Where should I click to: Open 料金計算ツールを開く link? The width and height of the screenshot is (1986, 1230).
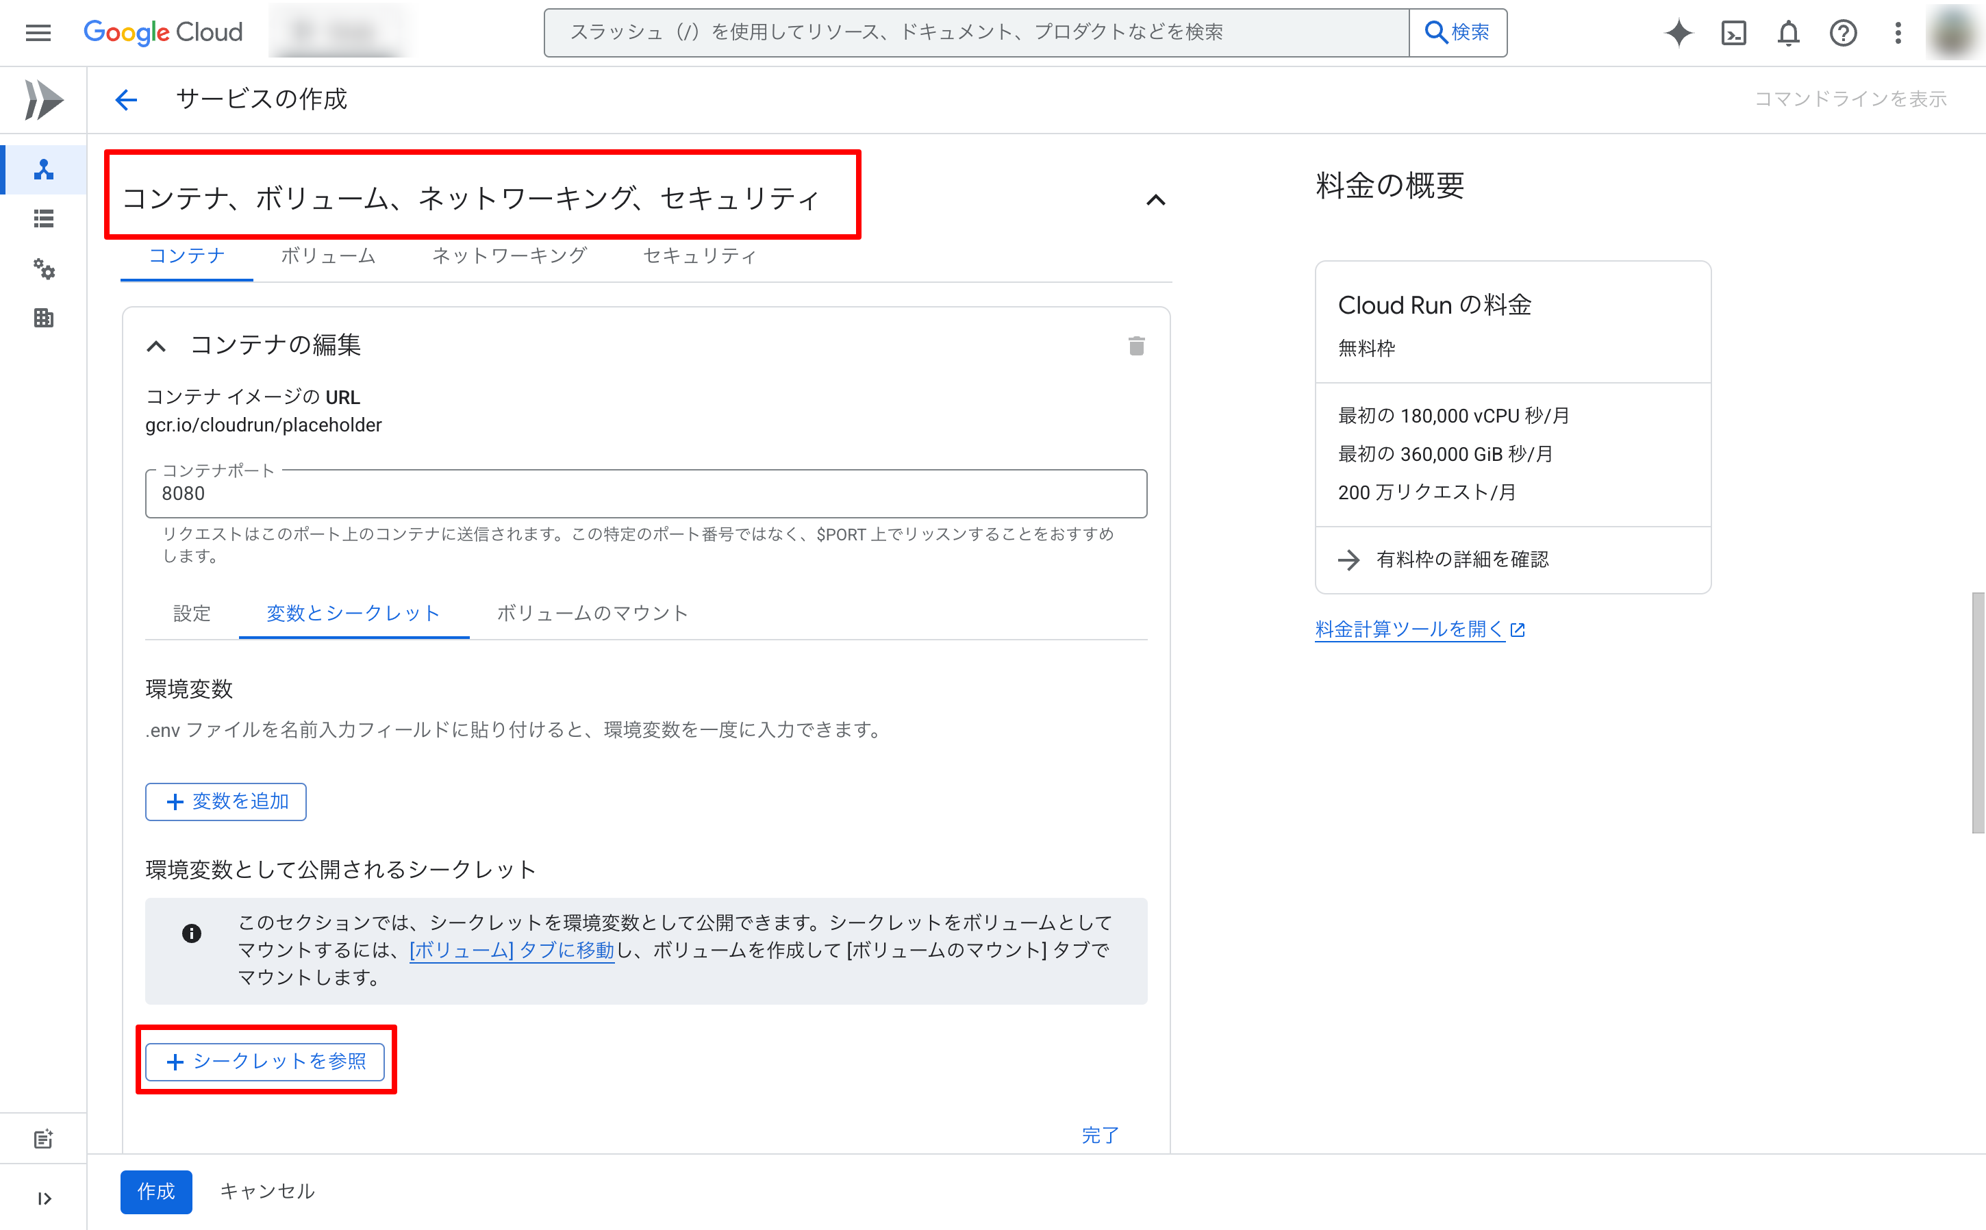(1409, 629)
